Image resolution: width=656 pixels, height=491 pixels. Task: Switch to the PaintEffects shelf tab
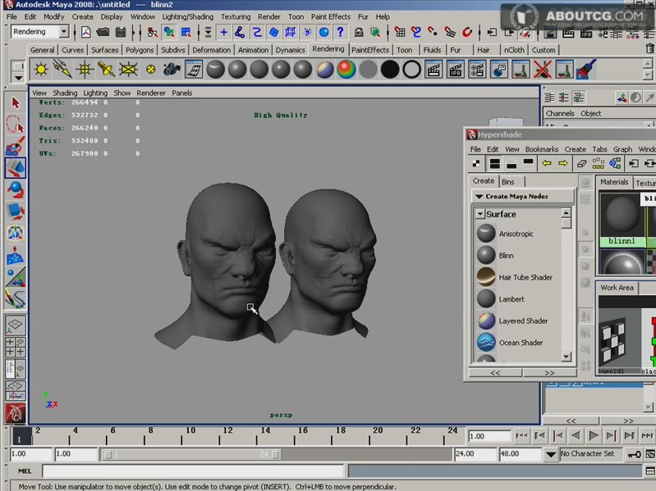[x=369, y=50]
